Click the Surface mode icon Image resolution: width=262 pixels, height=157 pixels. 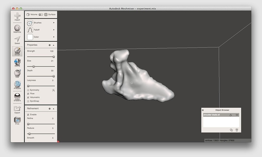46,14
